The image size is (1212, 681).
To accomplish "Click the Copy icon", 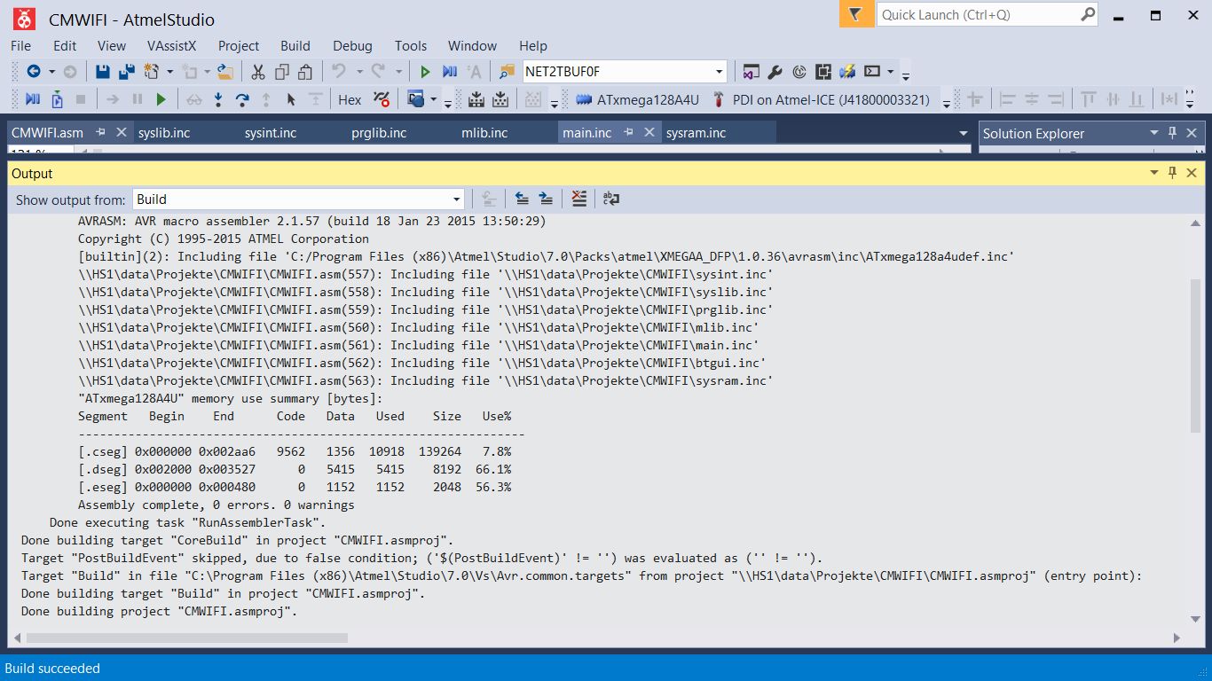I will [282, 72].
